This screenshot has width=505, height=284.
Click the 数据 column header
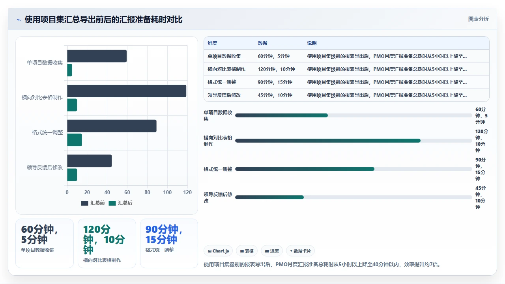[262, 43]
